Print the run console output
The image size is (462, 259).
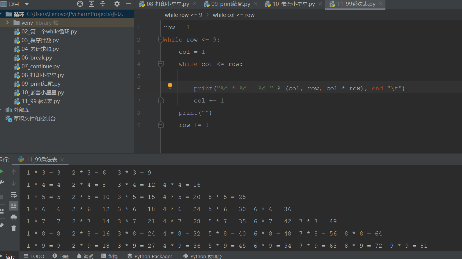tap(14, 217)
